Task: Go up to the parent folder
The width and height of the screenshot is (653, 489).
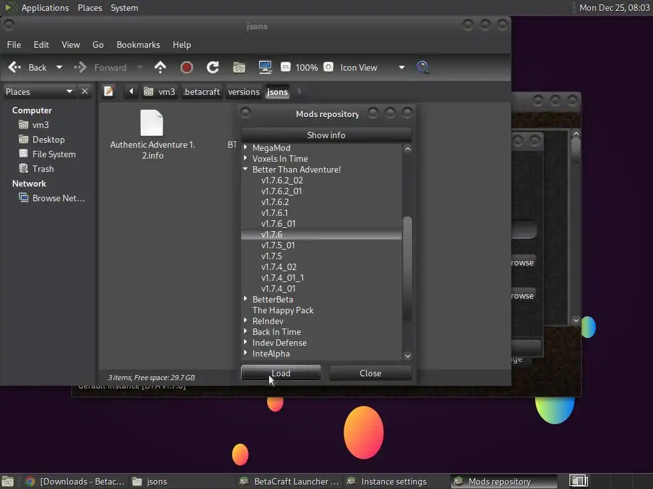Action: tap(160, 67)
